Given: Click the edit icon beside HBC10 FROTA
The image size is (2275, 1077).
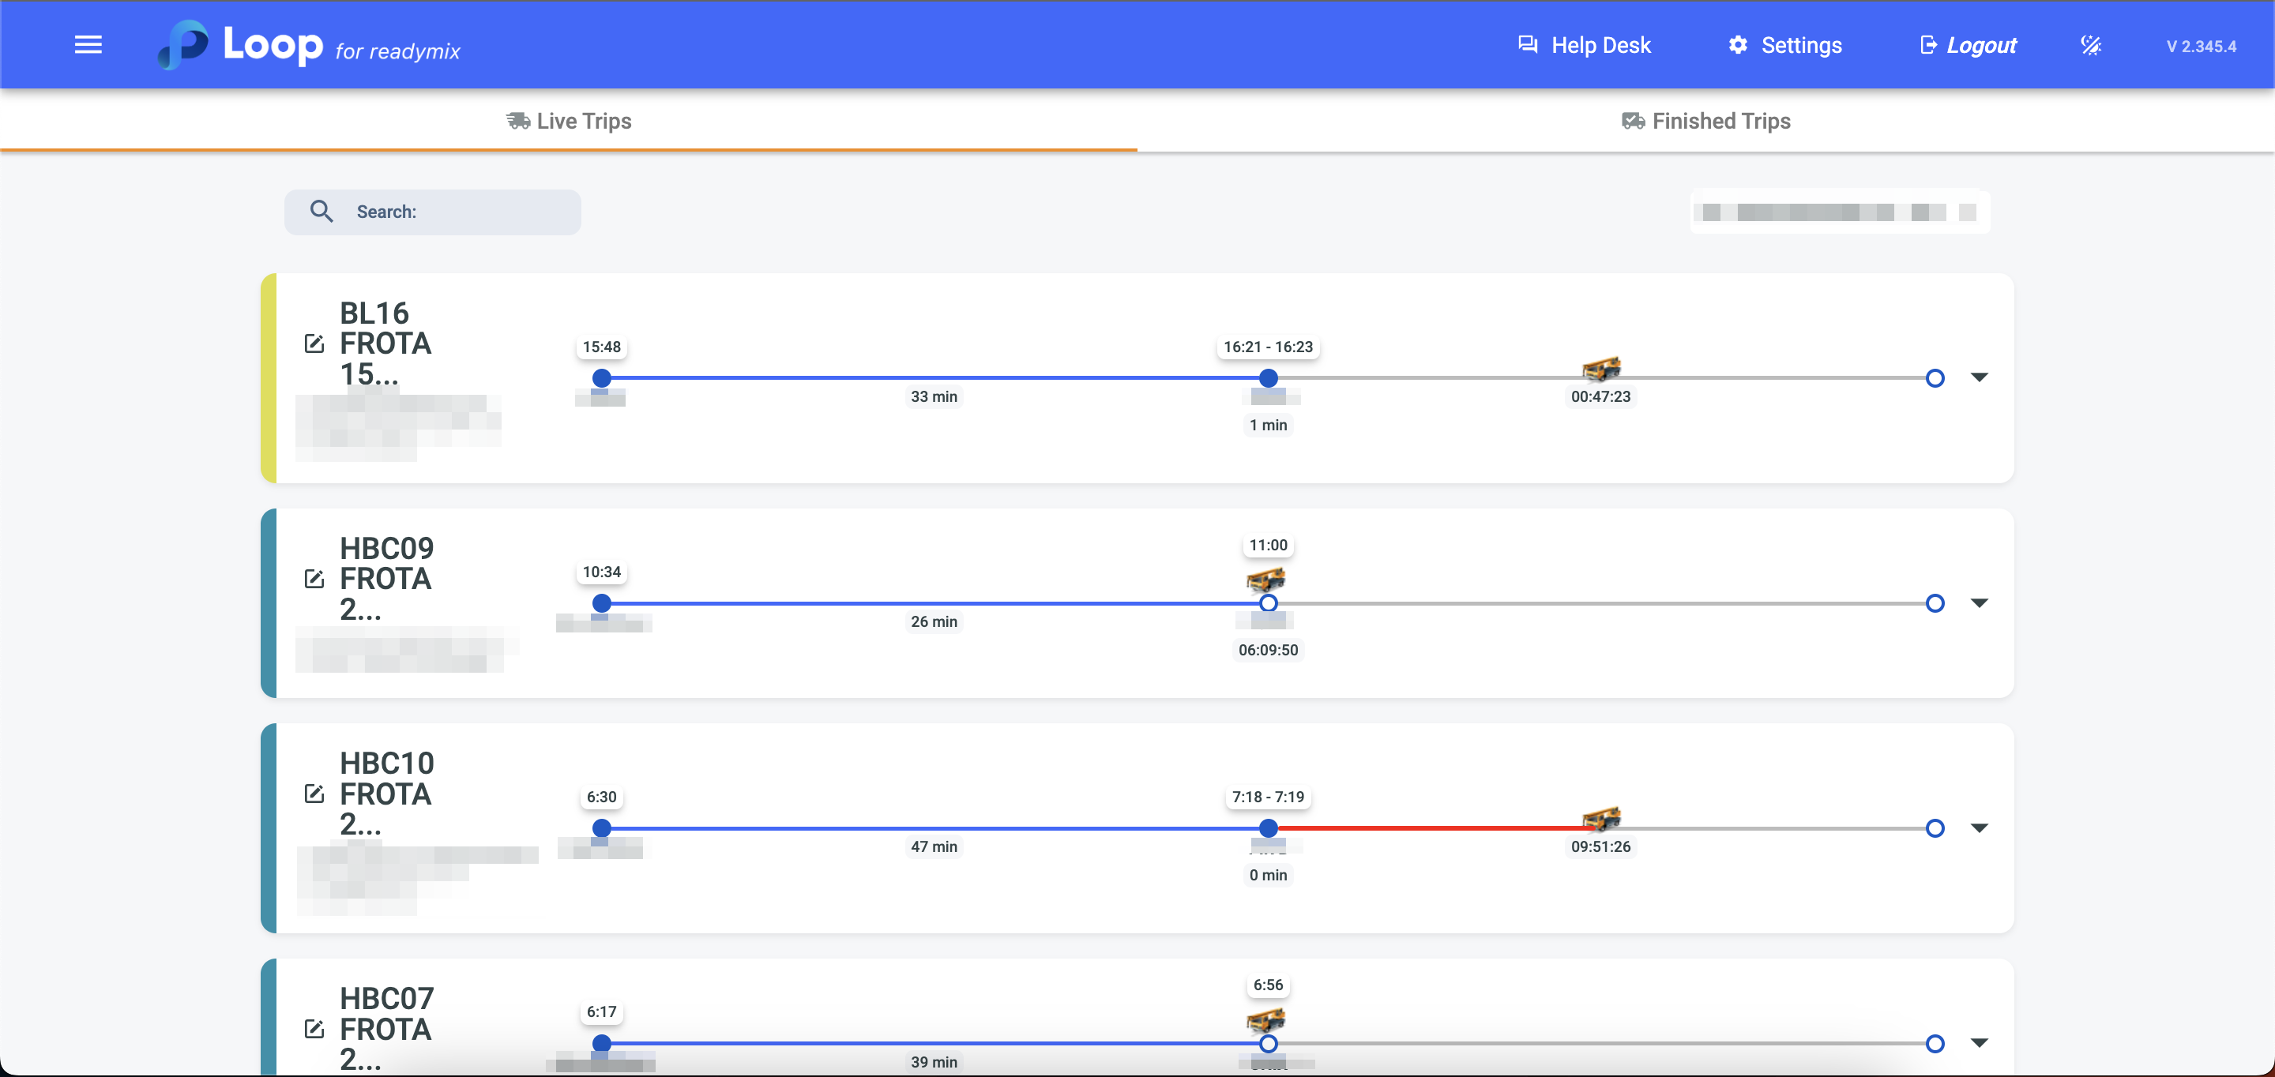Looking at the screenshot, I should point(314,794).
